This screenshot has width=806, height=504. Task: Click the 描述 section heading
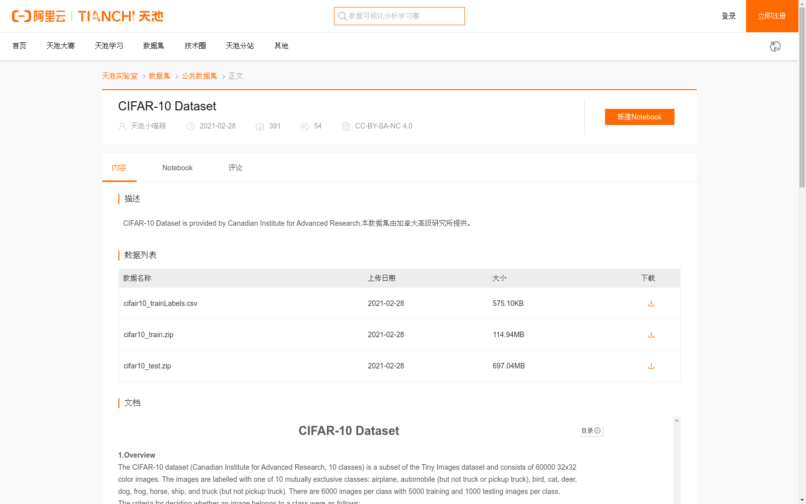pyautogui.click(x=132, y=199)
